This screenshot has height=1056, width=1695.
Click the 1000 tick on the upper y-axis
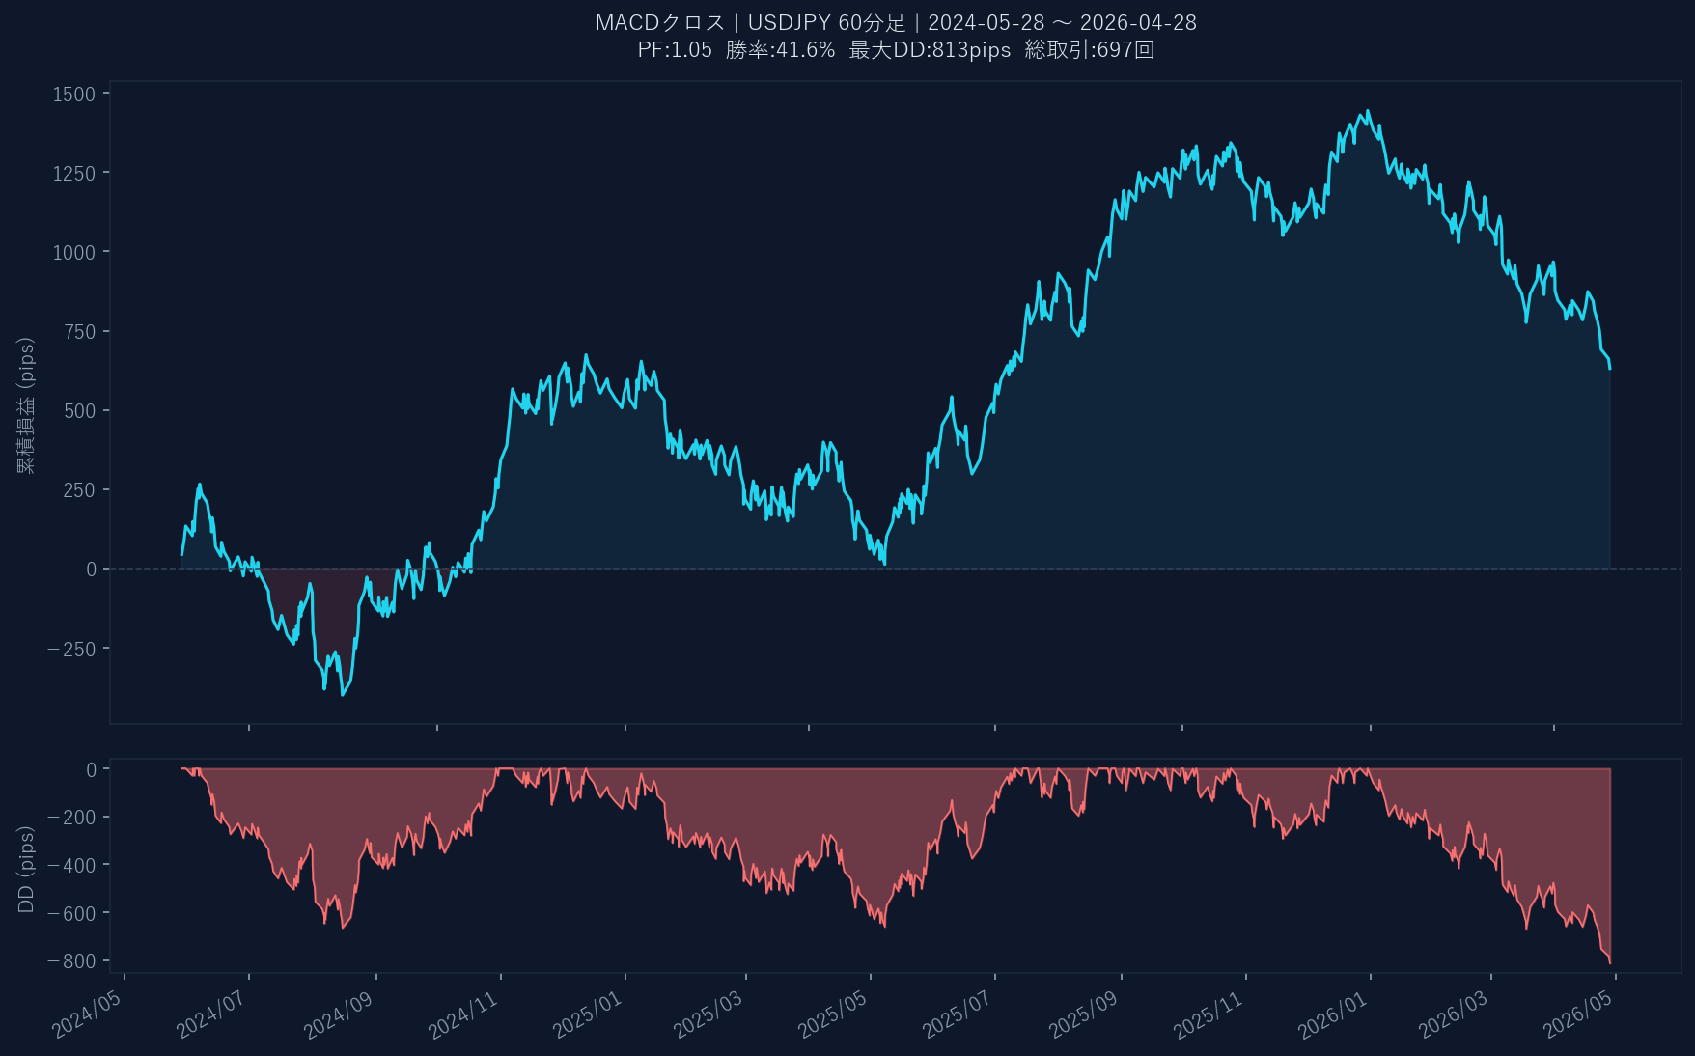[74, 253]
